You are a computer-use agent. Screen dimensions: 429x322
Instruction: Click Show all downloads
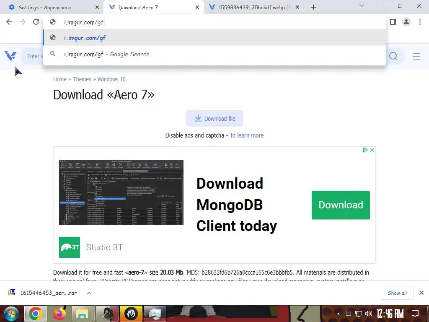tap(397, 293)
